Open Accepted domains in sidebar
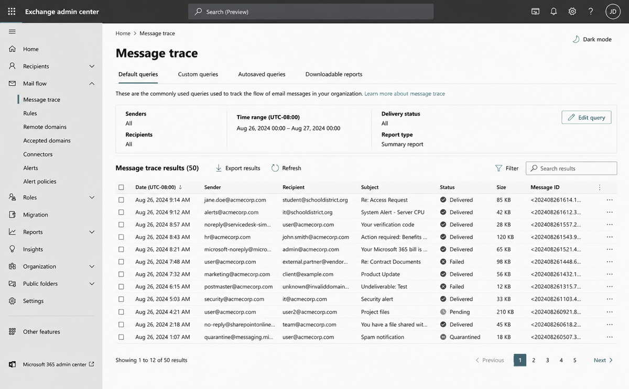Viewport: 629px width, 389px height. click(47, 140)
